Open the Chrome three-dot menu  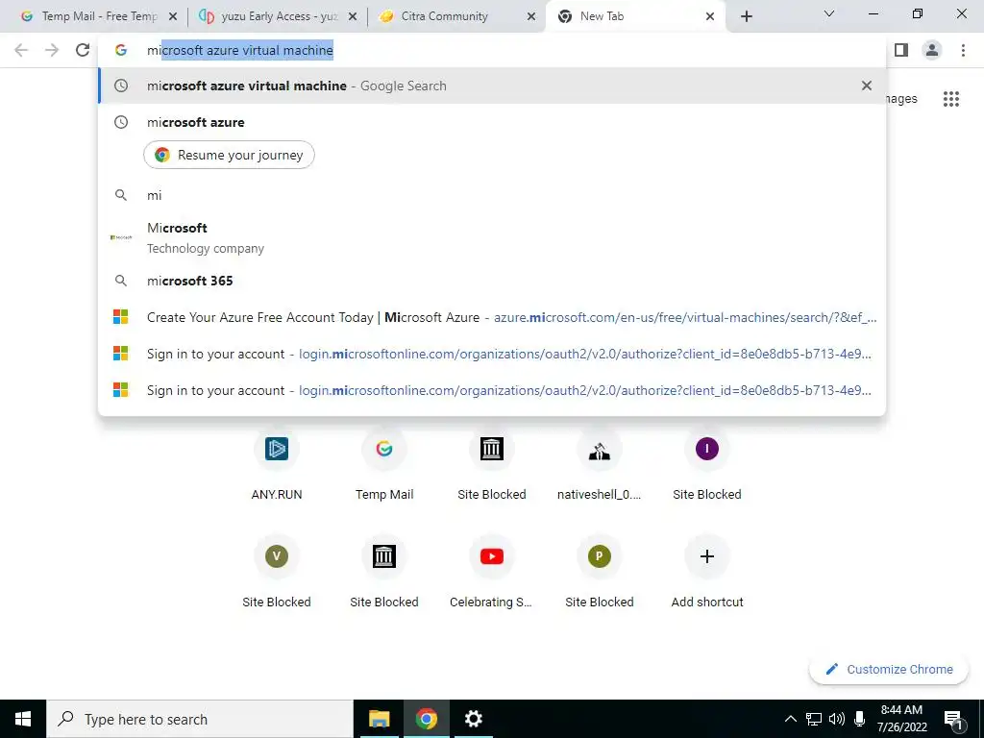[963, 50]
